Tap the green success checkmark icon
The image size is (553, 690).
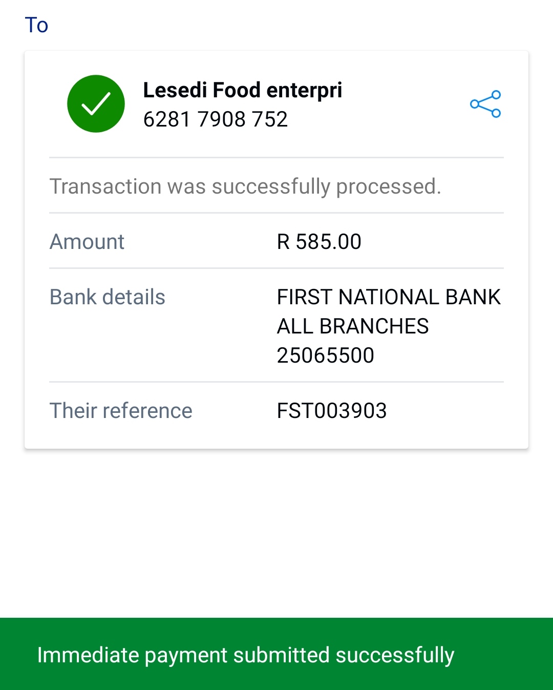pos(96,104)
